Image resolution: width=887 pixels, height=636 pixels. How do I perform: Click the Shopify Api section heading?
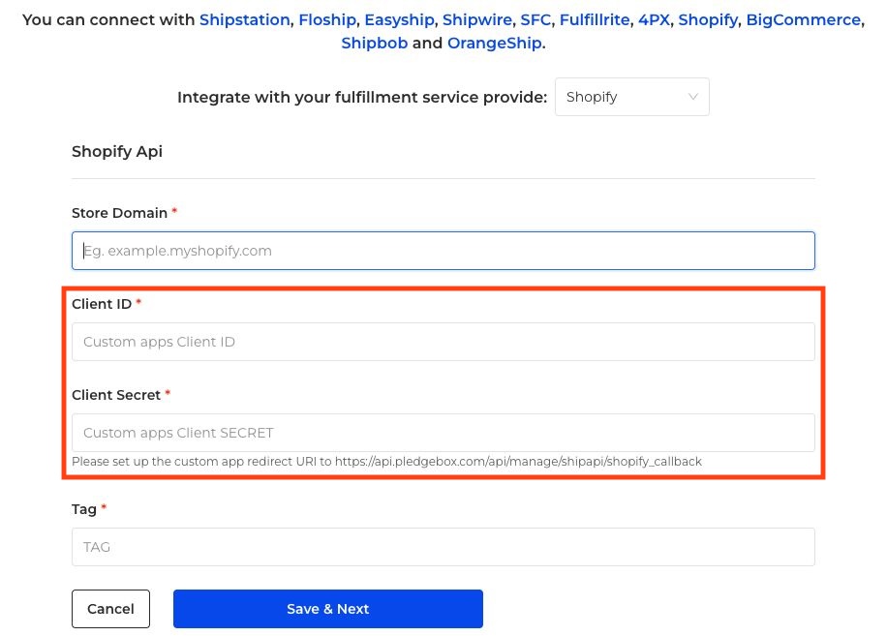117,152
